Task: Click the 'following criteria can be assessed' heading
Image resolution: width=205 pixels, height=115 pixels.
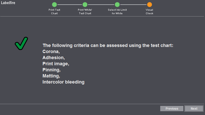Action: (90, 45)
